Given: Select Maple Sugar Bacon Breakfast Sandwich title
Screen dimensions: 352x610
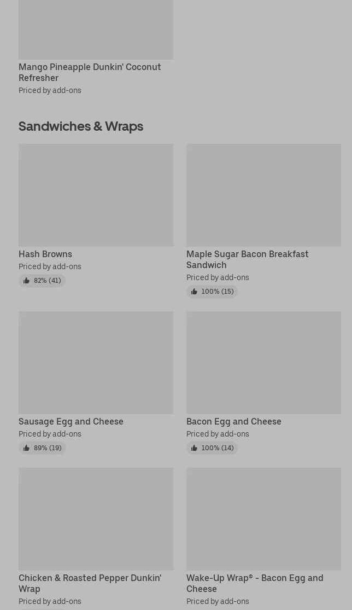Looking at the screenshot, I should click(247, 259).
